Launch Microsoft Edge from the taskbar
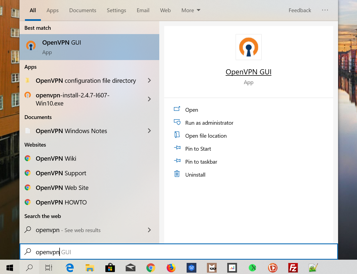Image resolution: width=357 pixels, height=274 pixels. 69,268
